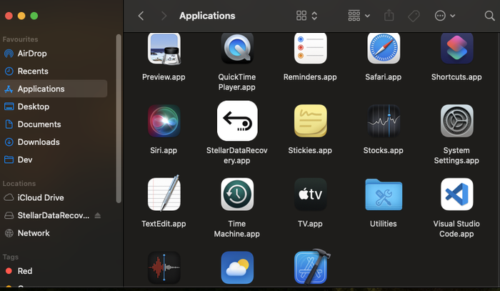Open the Preview.app icon
Screen dimensions: 500x291
pyautogui.click(x=164, y=49)
